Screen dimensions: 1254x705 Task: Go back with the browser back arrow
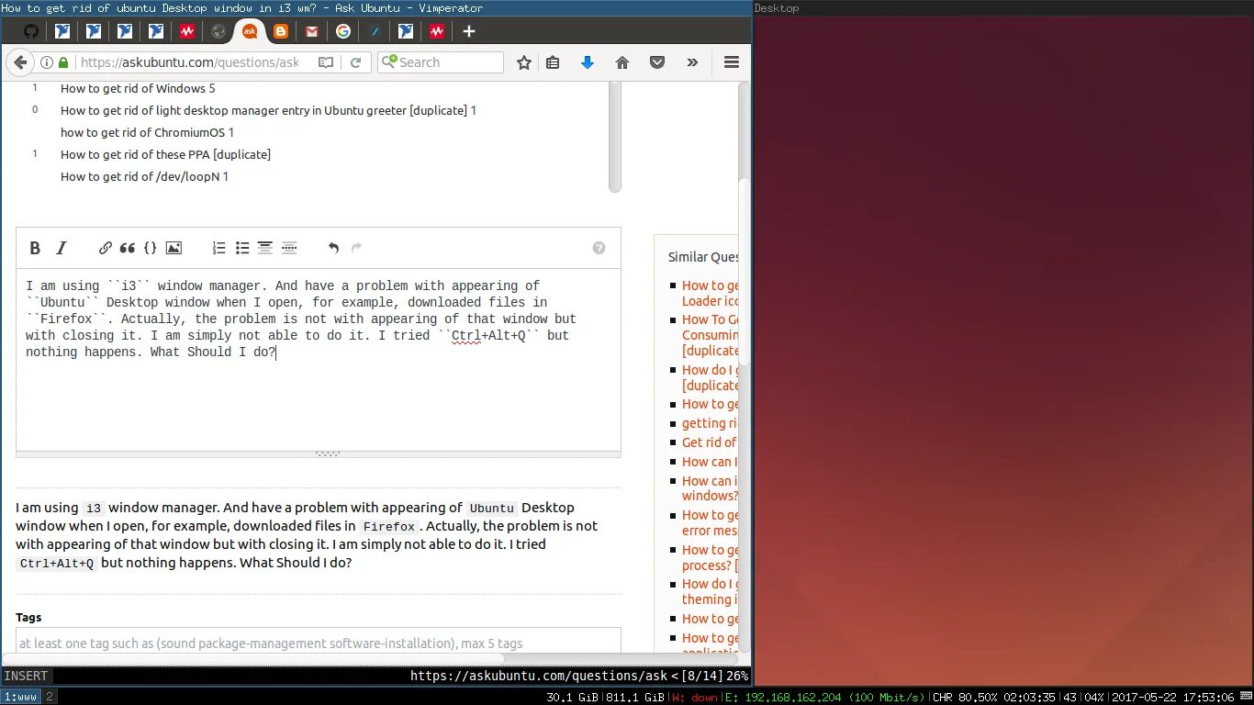pos(20,62)
